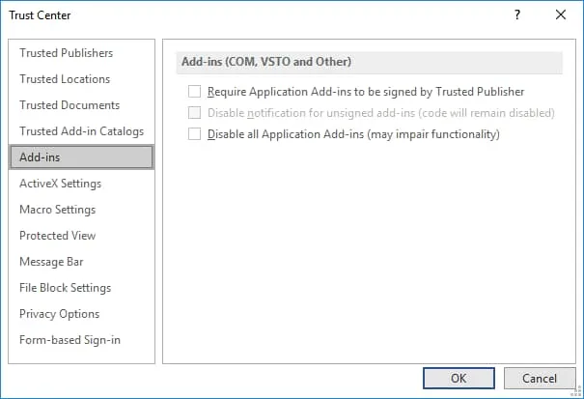
Task: Open the Trusted Publishers section
Action: tap(66, 53)
